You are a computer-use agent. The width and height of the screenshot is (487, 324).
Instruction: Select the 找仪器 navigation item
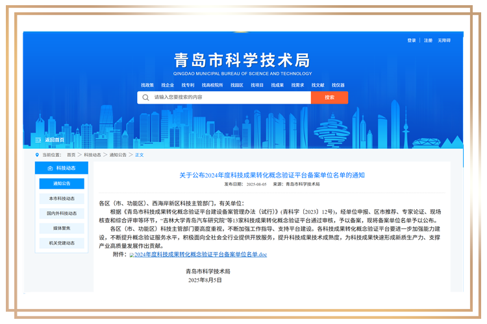coord(338,85)
